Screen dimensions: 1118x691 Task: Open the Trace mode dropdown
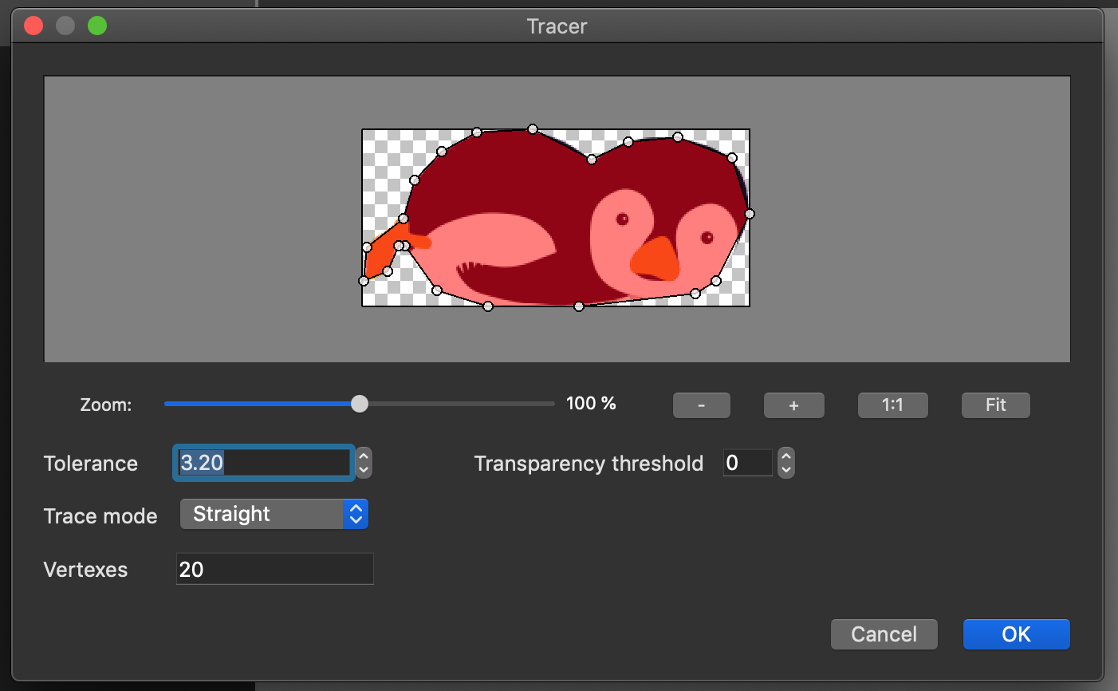pos(274,515)
